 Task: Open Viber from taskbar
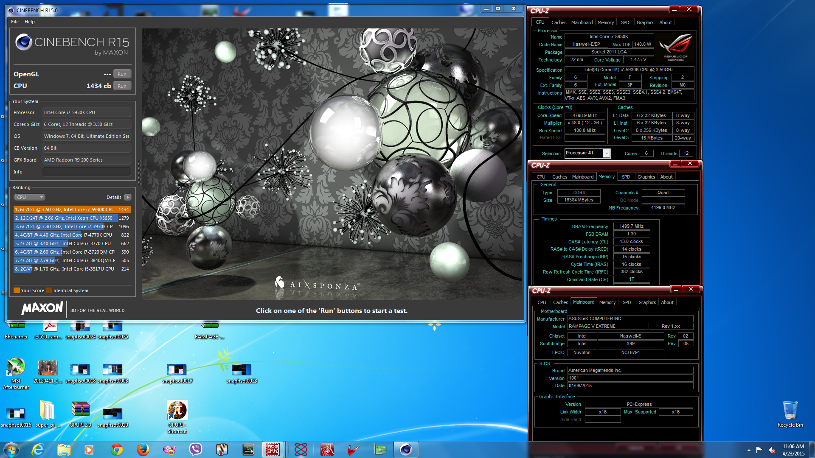tap(196, 450)
